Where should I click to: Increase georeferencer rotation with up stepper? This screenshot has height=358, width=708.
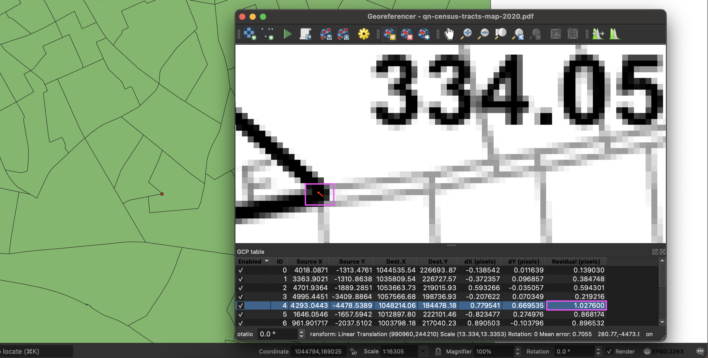[x=301, y=332]
